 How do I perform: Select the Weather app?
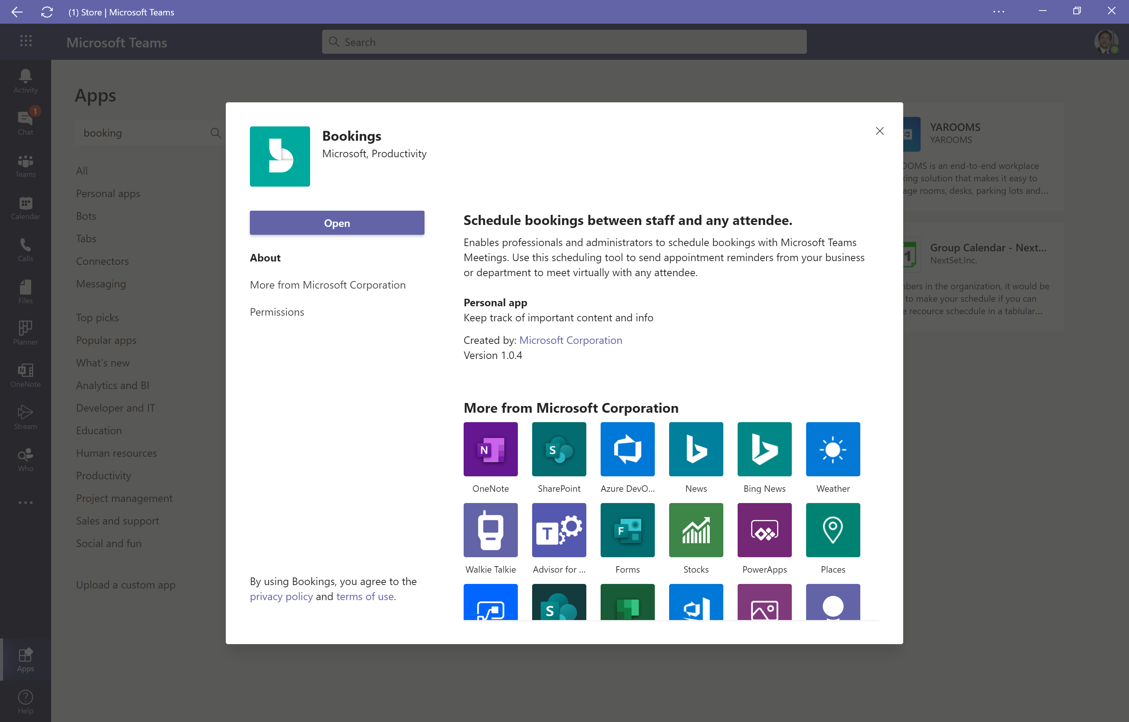click(x=833, y=449)
